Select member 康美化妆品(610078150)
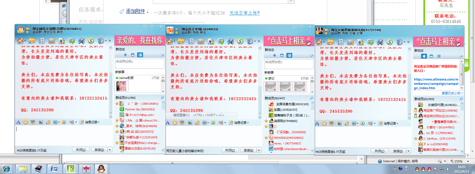The image size is (475, 174). pyautogui.click(x=140, y=149)
